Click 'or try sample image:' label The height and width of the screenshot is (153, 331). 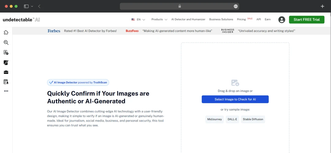coord(235,110)
